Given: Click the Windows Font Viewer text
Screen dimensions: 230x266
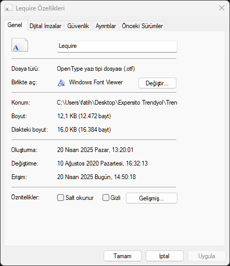Looking at the screenshot, I should pyautogui.click(x=96, y=82).
